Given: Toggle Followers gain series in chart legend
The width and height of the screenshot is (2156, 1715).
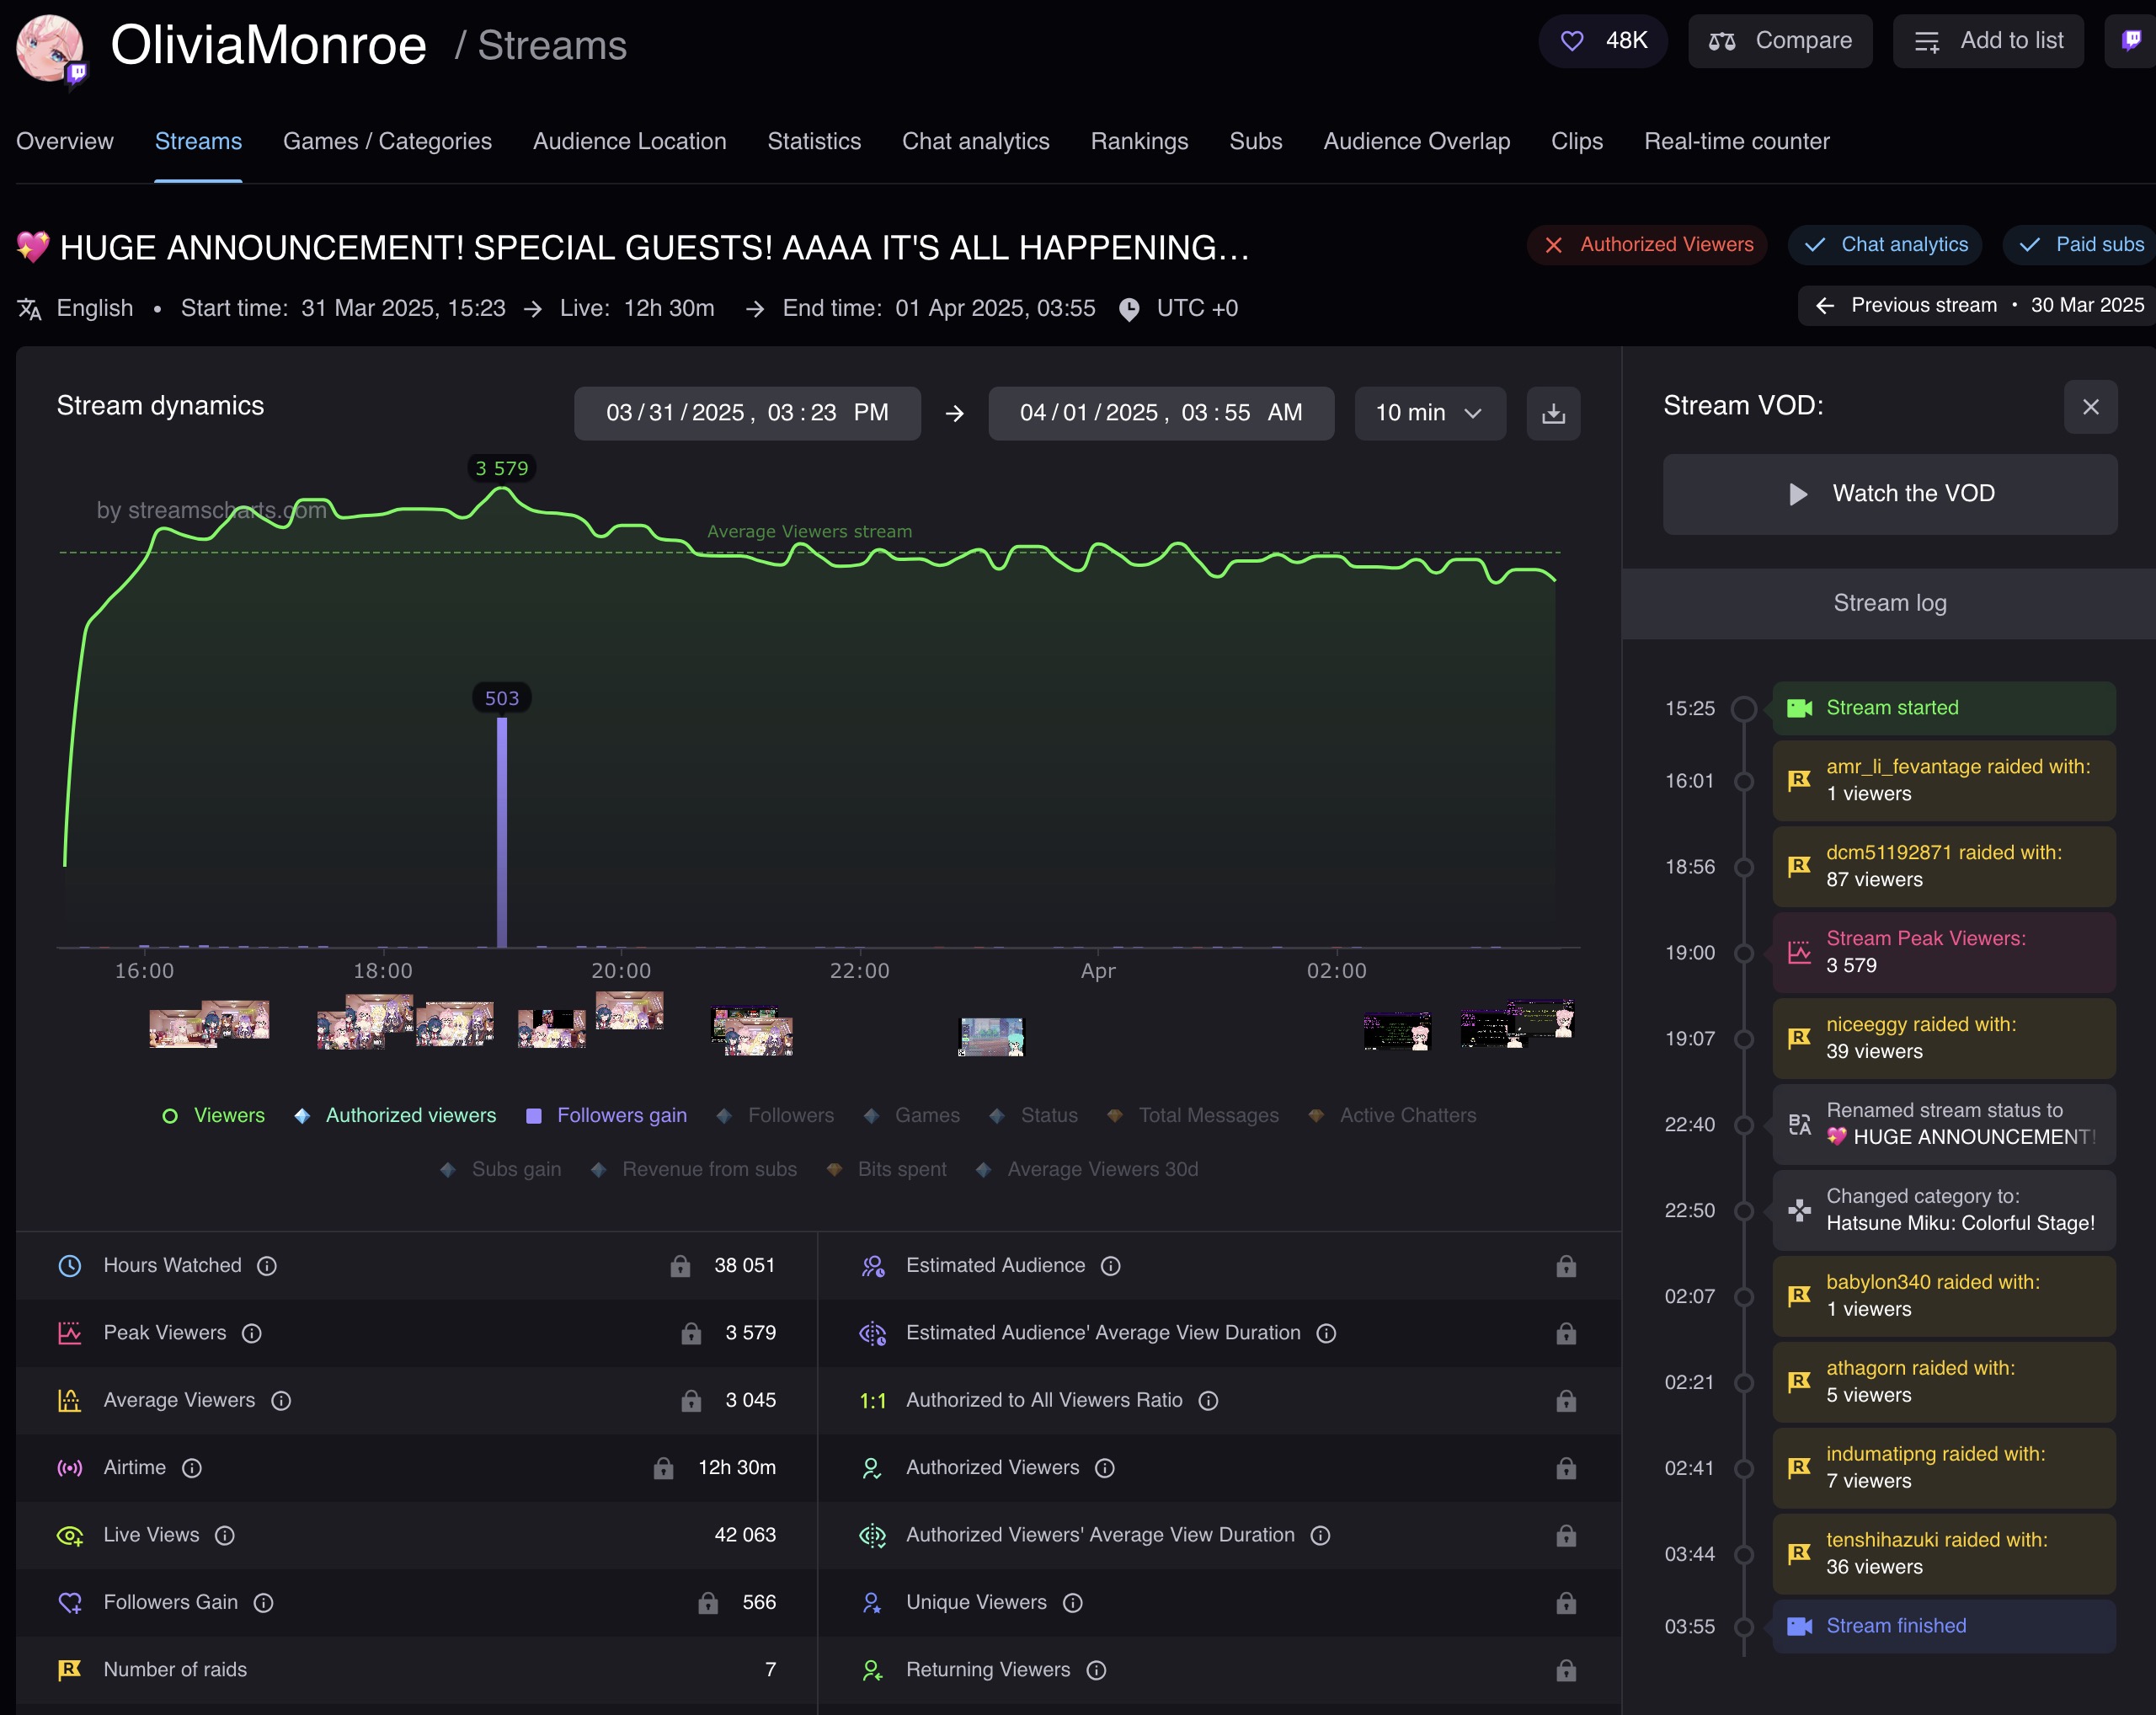Looking at the screenshot, I should pos(607,1115).
